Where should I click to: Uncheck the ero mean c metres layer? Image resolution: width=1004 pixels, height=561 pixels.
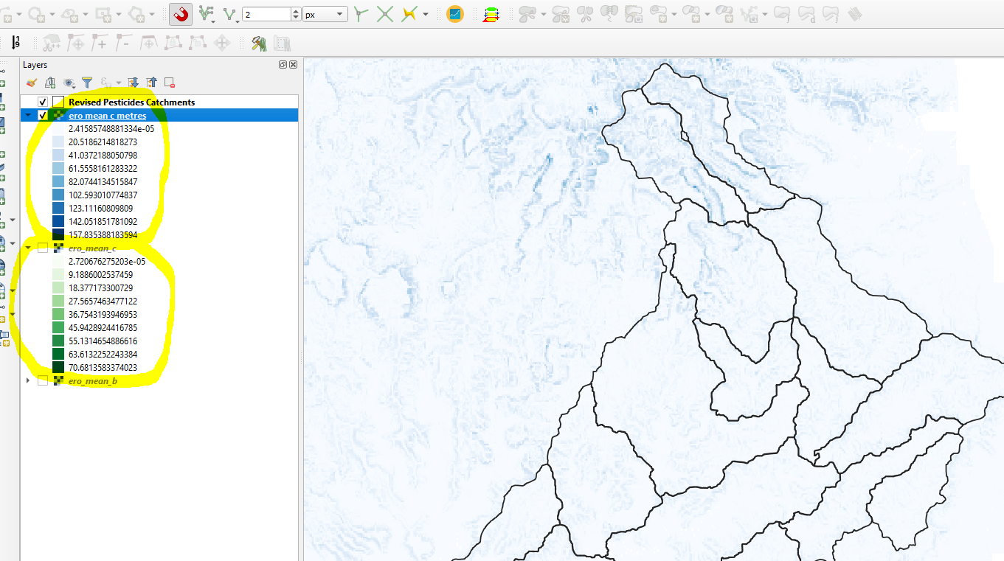click(43, 115)
